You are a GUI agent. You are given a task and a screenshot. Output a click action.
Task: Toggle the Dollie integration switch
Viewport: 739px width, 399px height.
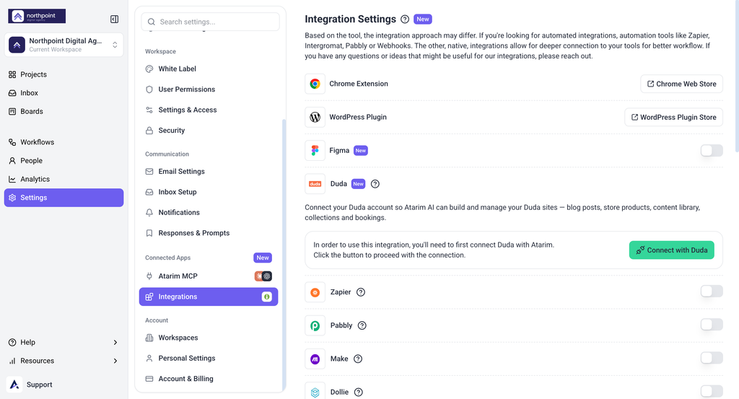(711, 391)
